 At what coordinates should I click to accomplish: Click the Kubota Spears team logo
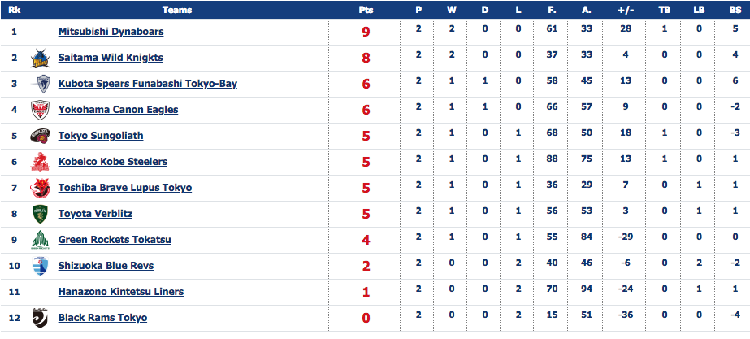click(x=40, y=84)
